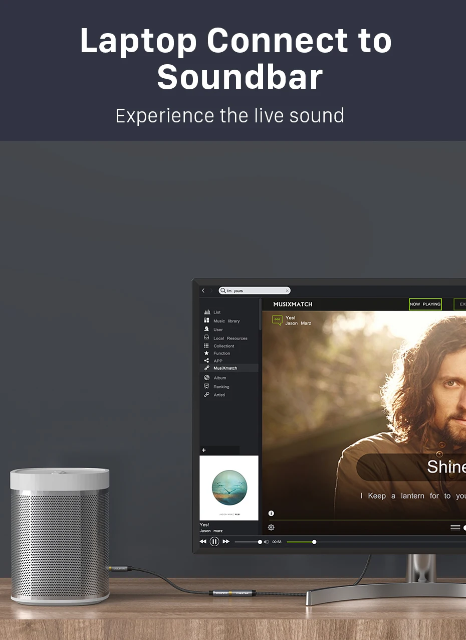The width and height of the screenshot is (466, 640).
Task: Open settings via the gear icon
Action: click(271, 527)
